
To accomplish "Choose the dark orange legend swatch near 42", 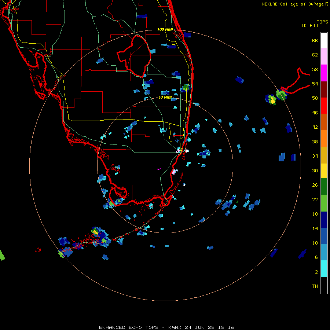I will coord(324,122).
